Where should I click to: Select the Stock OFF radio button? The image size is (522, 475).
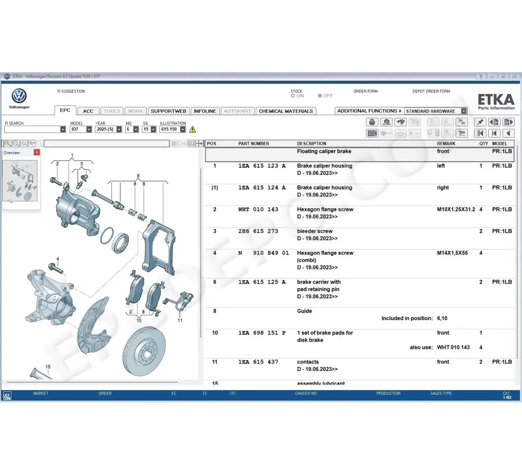coord(320,95)
